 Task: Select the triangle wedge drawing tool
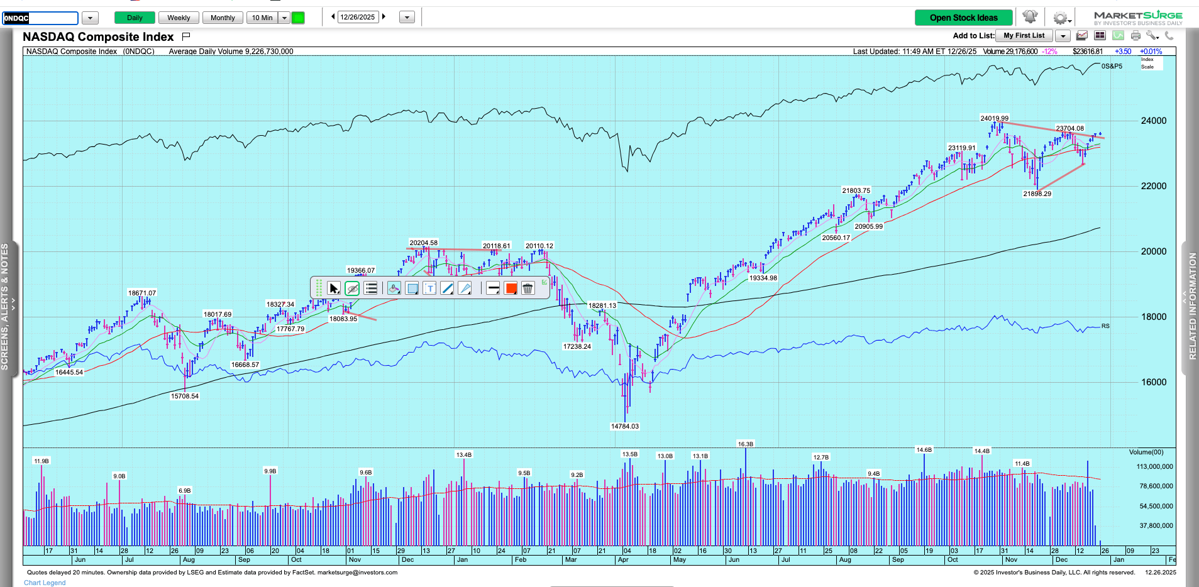coord(465,288)
